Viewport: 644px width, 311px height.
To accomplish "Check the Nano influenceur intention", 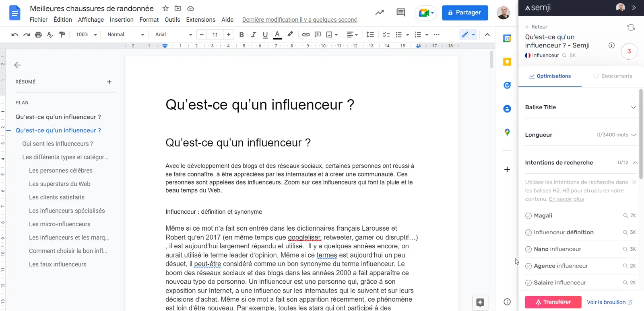I will pyautogui.click(x=528, y=249).
